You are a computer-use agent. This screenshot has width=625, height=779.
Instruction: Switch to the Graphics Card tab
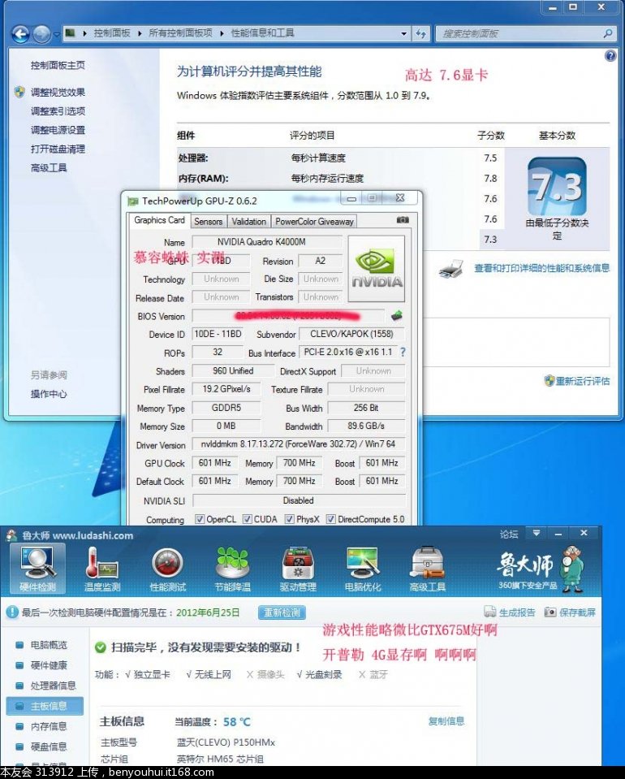point(159,220)
